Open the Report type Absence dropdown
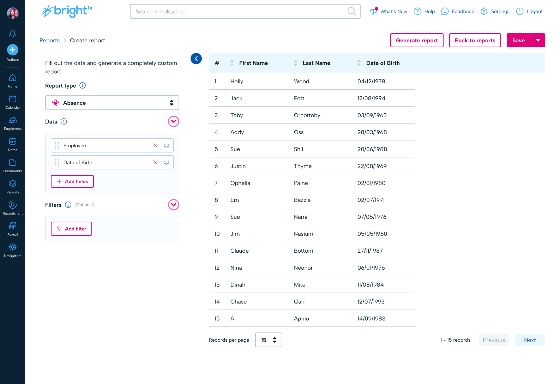 [x=112, y=103]
